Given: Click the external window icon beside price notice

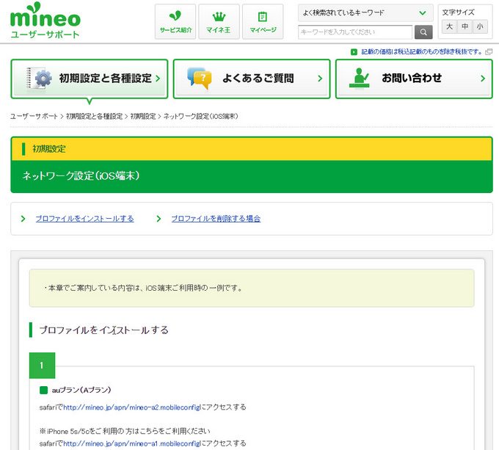Looking at the screenshot, I should pyautogui.click(x=489, y=51).
